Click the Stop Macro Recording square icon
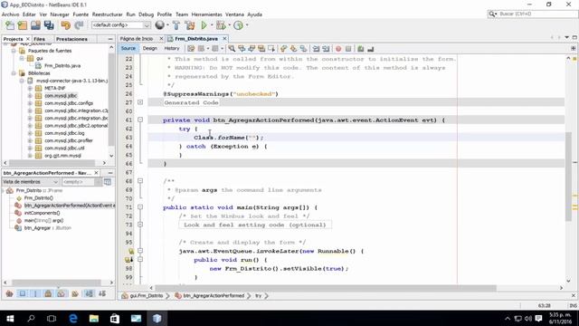Screen dimensions: 579x326 pyautogui.click(x=348, y=48)
